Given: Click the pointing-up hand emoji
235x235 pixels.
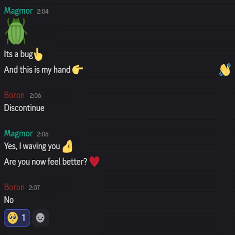Looking at the screenshot, I should [x=38, y=54].
